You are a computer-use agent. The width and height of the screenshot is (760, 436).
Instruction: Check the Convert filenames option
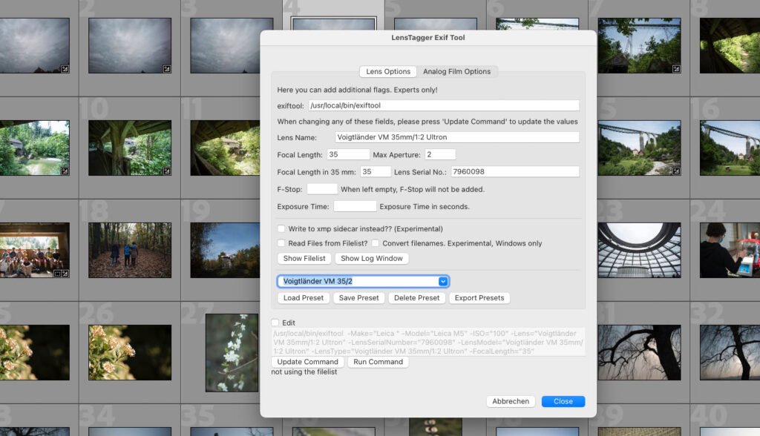tap(375, 243)
